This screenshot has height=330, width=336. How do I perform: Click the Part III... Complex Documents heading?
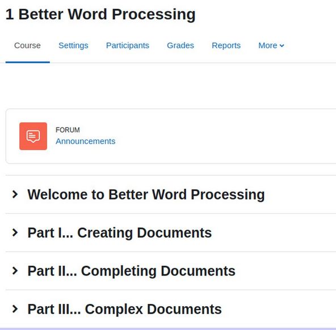click(x=124, y=309)
